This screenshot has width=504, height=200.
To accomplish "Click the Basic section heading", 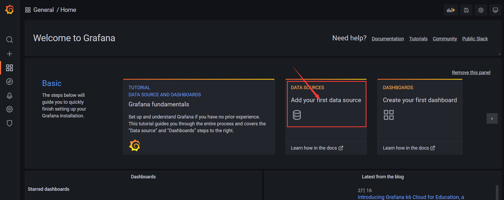I will click(x=52, y=83).
